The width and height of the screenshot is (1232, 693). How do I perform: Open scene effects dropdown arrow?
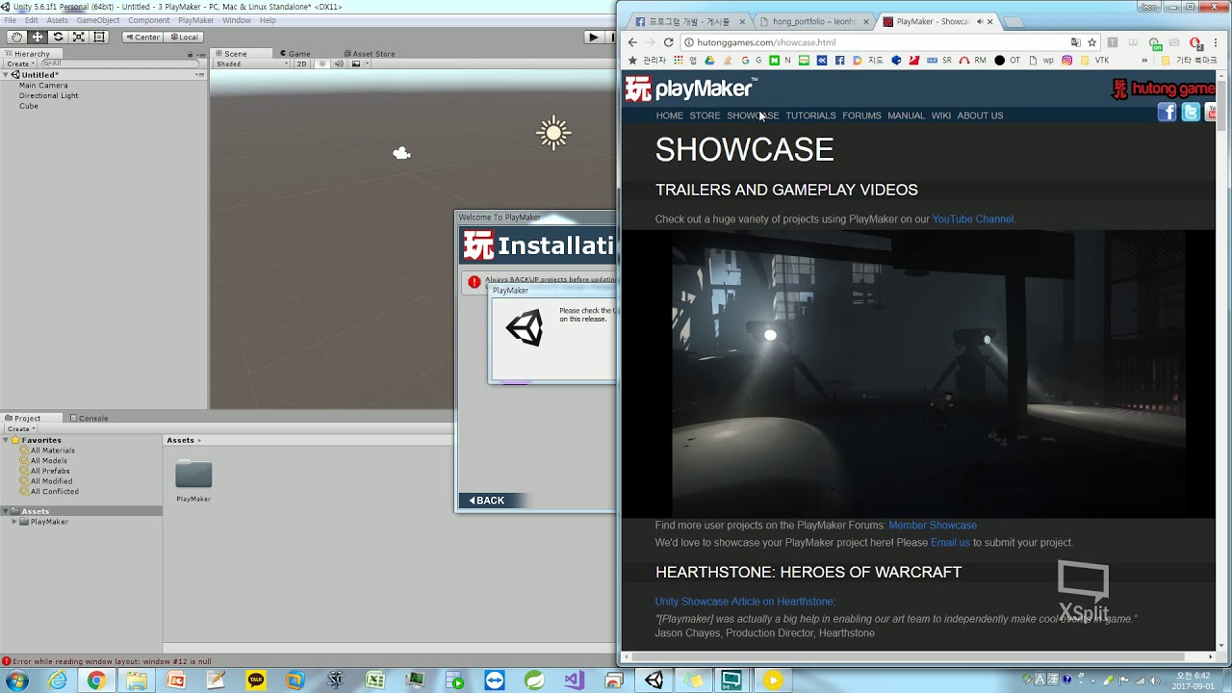pyautogui.click(x=366, y=64)
